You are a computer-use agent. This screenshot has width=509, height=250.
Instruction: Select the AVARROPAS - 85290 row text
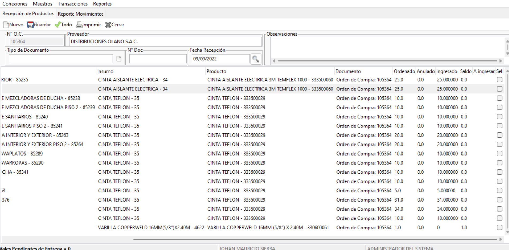22,163
